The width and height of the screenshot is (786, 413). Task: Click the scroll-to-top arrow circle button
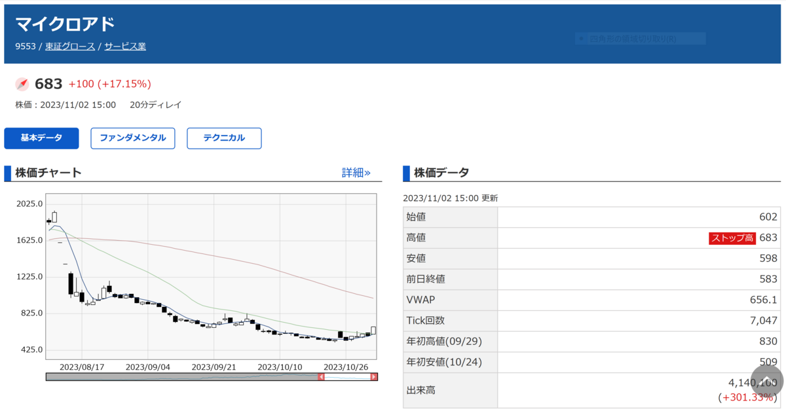(x=767, y=380)
